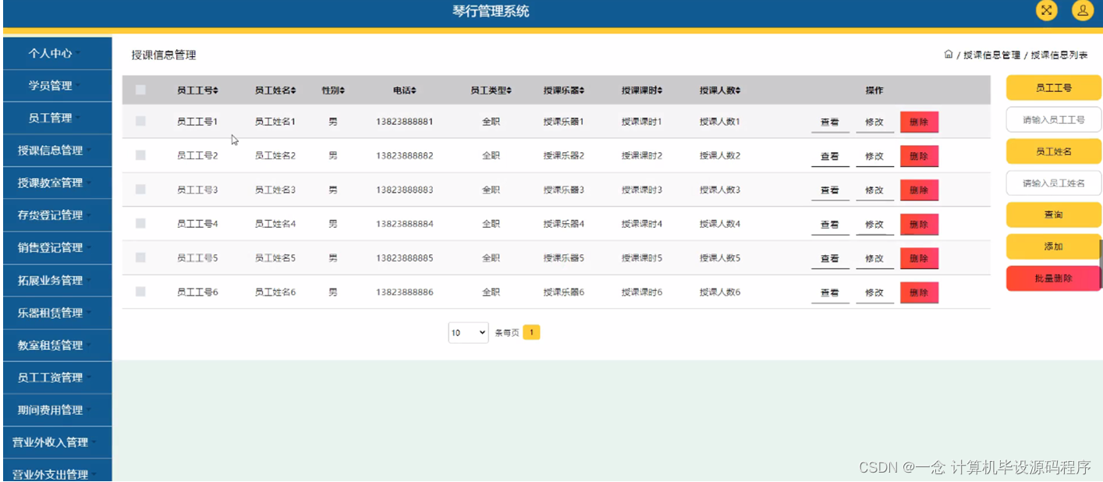Open 员工工资管理 in the sidebar
The height and width of the screenshot is (482, 1103).
tap(56, 377)
